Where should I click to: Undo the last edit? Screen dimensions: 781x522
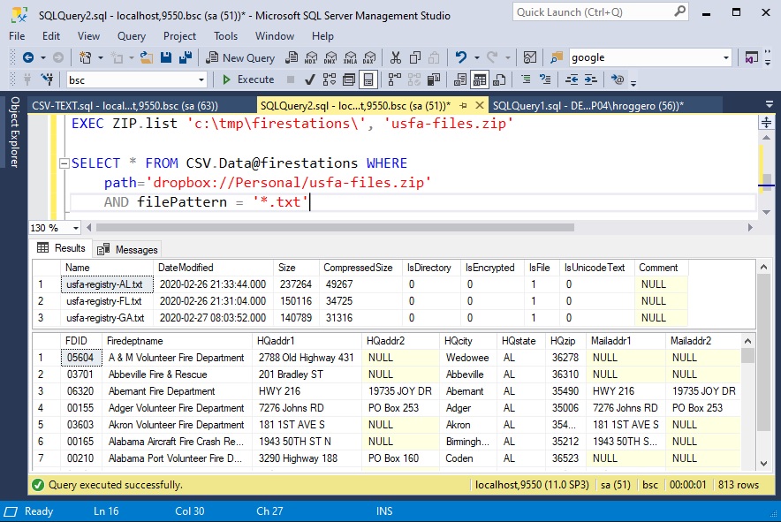[x=460, y=57]
